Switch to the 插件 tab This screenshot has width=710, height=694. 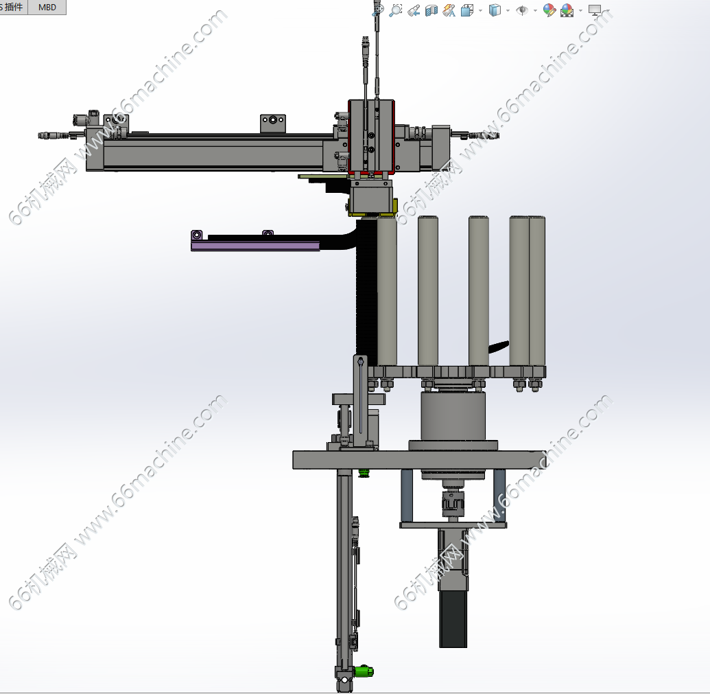click(12, 8)
